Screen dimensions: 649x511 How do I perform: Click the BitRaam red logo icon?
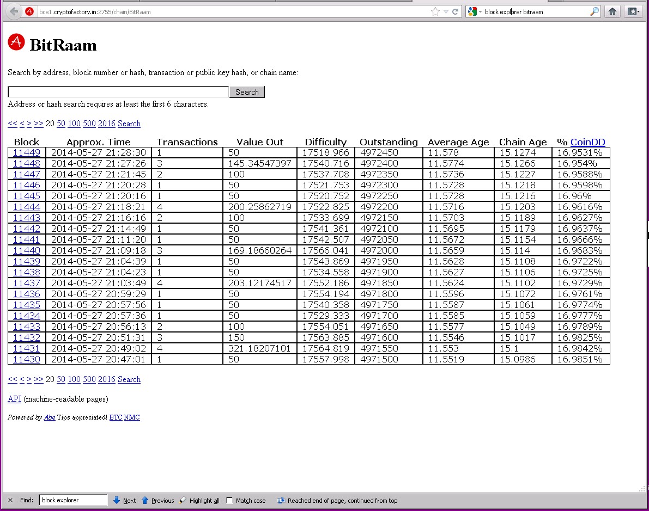point(16,42)
